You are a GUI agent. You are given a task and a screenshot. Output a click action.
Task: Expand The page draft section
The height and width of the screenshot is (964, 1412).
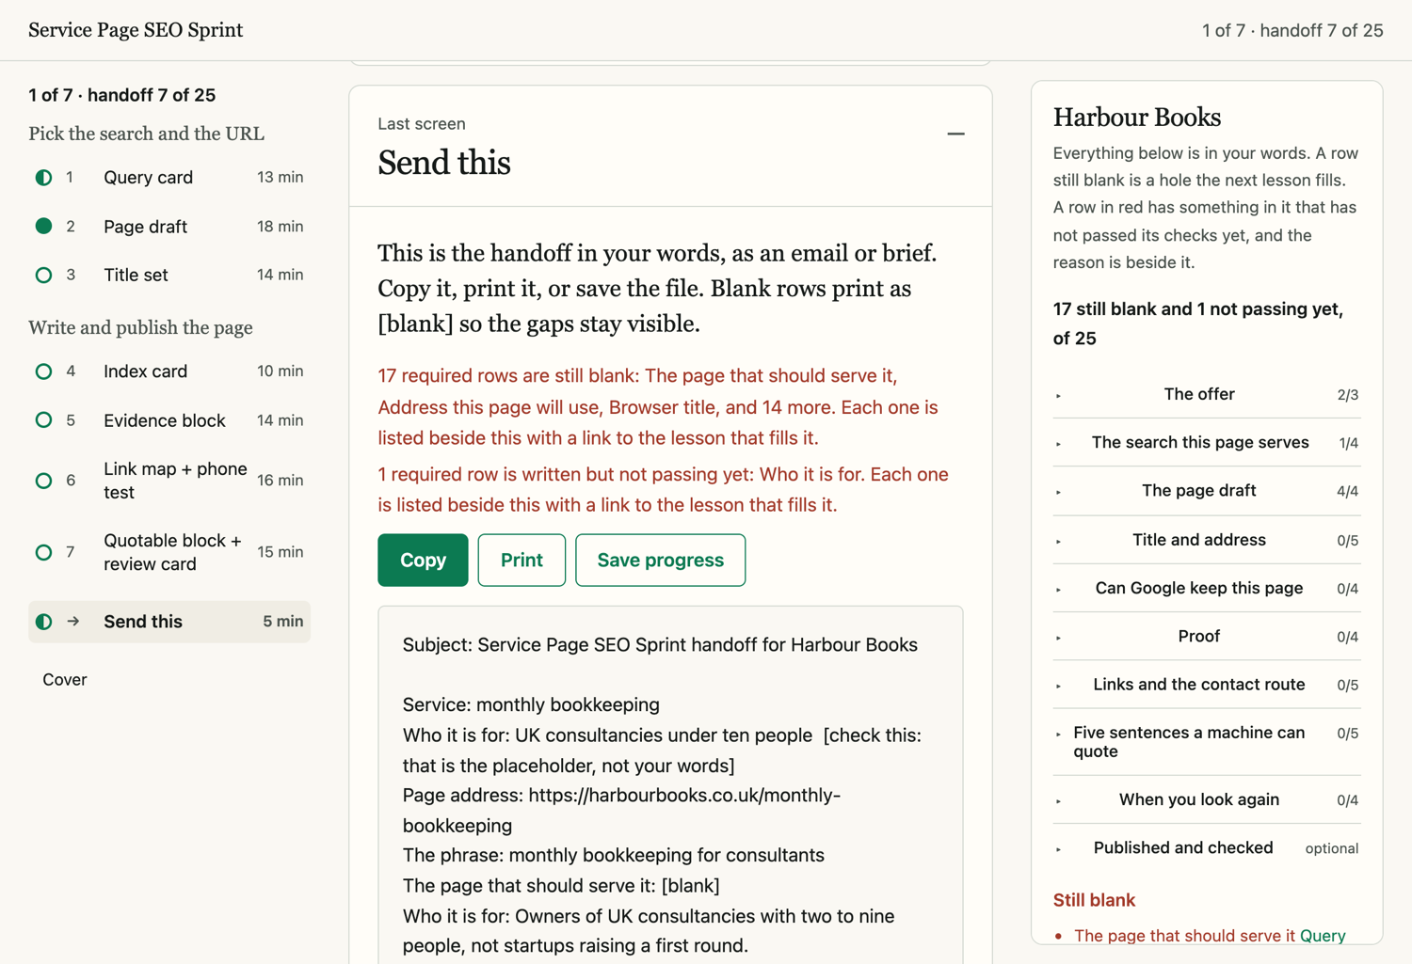(x=1207, y=491)
